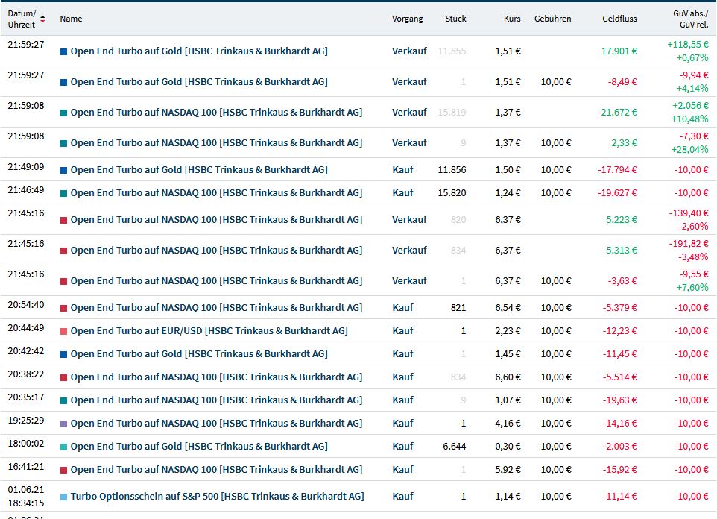
Task: Sort by the Vorgang column header
Action: pyautogui.click(x=407, y=19)
